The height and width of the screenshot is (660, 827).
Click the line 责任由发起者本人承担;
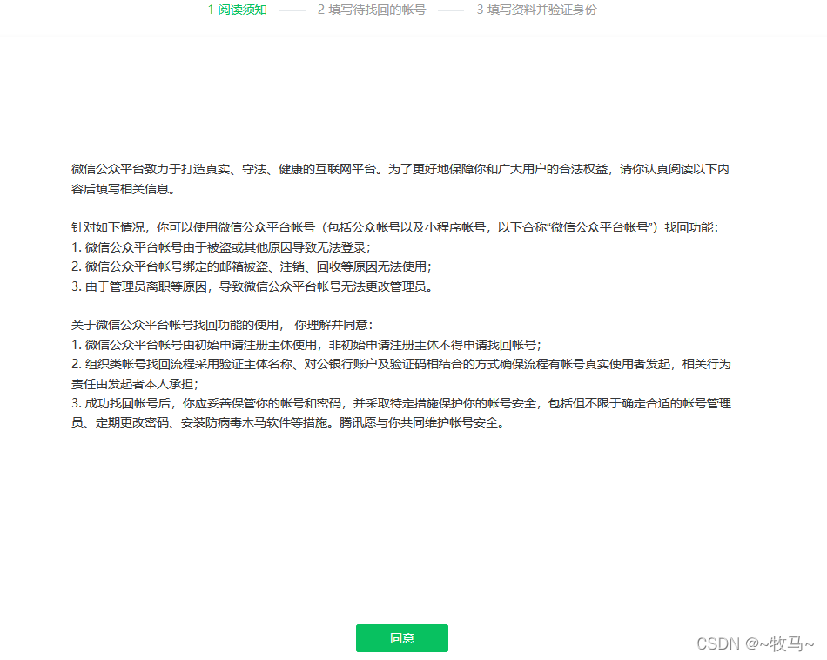coord(135,384)
